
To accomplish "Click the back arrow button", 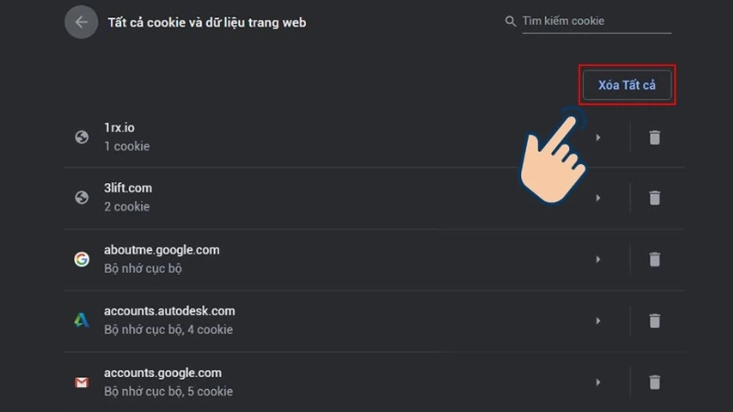I will [81, 22].
